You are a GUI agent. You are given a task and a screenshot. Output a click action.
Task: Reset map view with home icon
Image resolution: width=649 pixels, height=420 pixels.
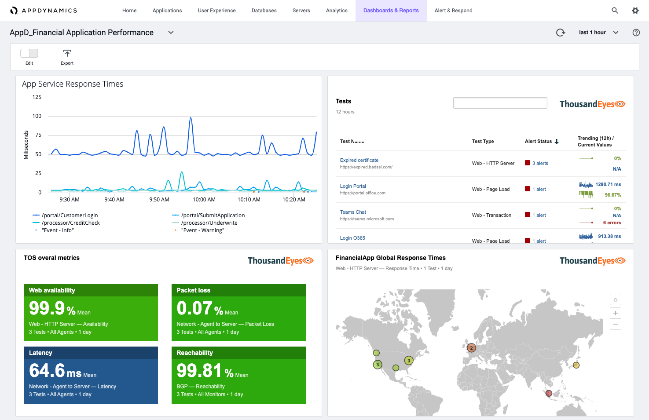[615, 299]
